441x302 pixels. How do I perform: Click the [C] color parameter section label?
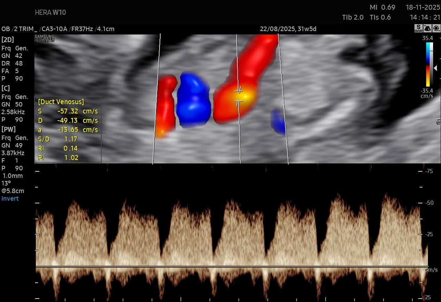6,88
